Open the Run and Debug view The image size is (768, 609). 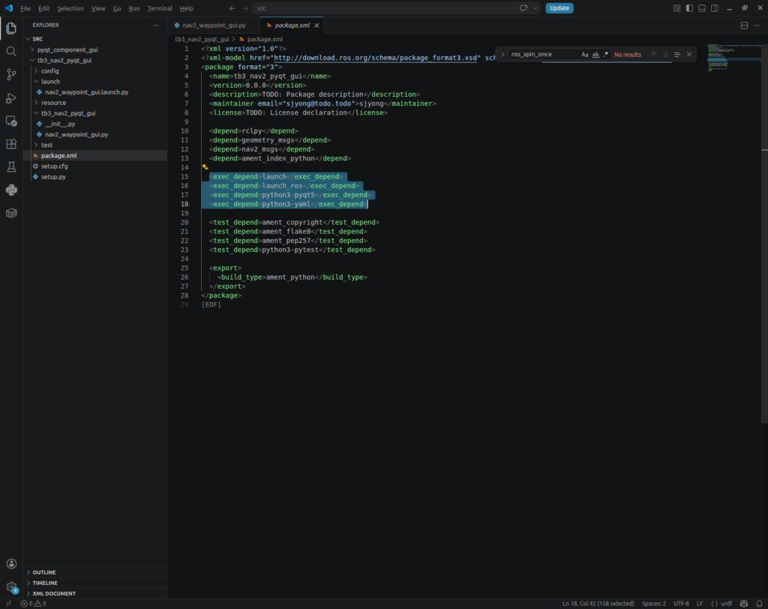coord(11,98)
